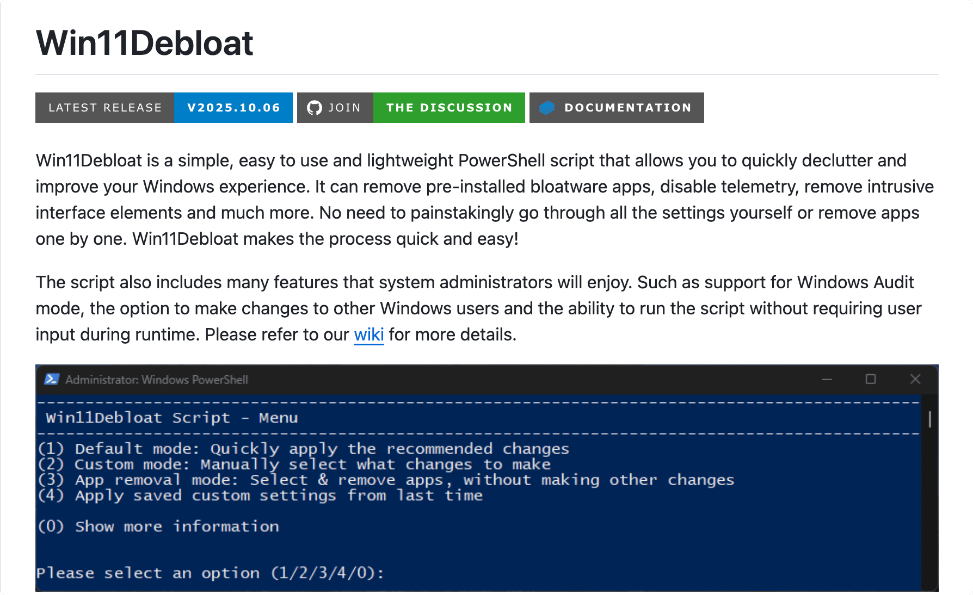Click the LATEST RELEASE badge
The height and width of the screenshot is (595, 973).
pyautogui.click(x=104, y=107)
